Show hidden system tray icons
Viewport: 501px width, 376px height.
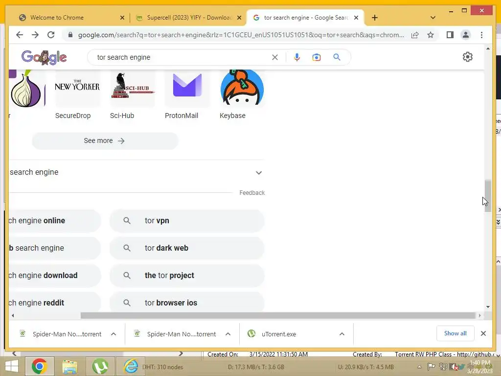[x=419, y=367]
